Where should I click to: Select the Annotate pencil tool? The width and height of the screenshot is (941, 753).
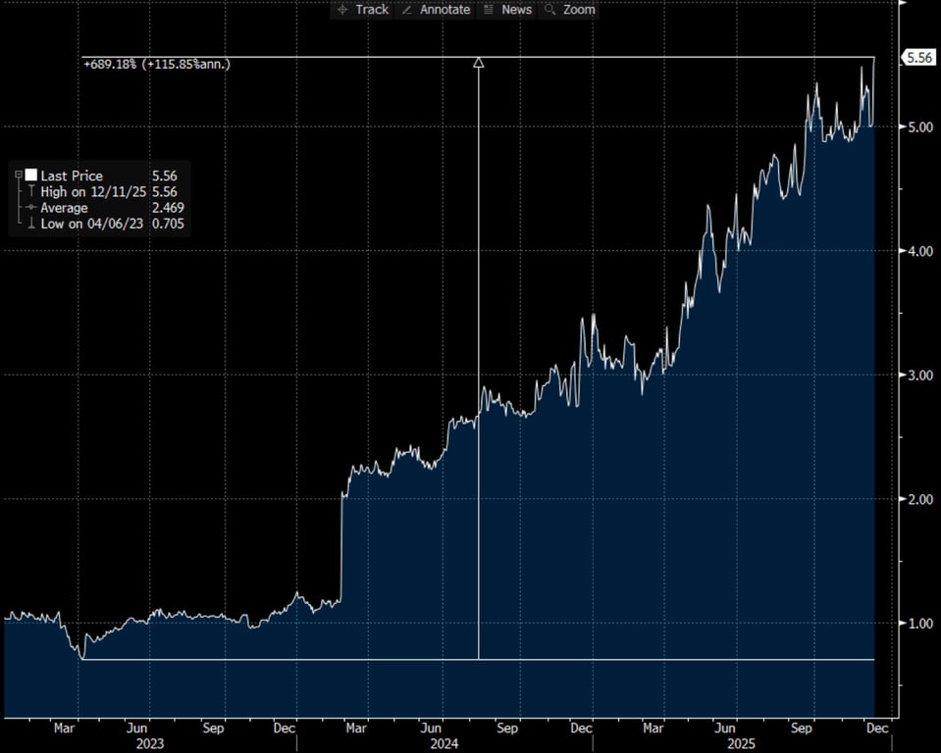coord(437,10)
